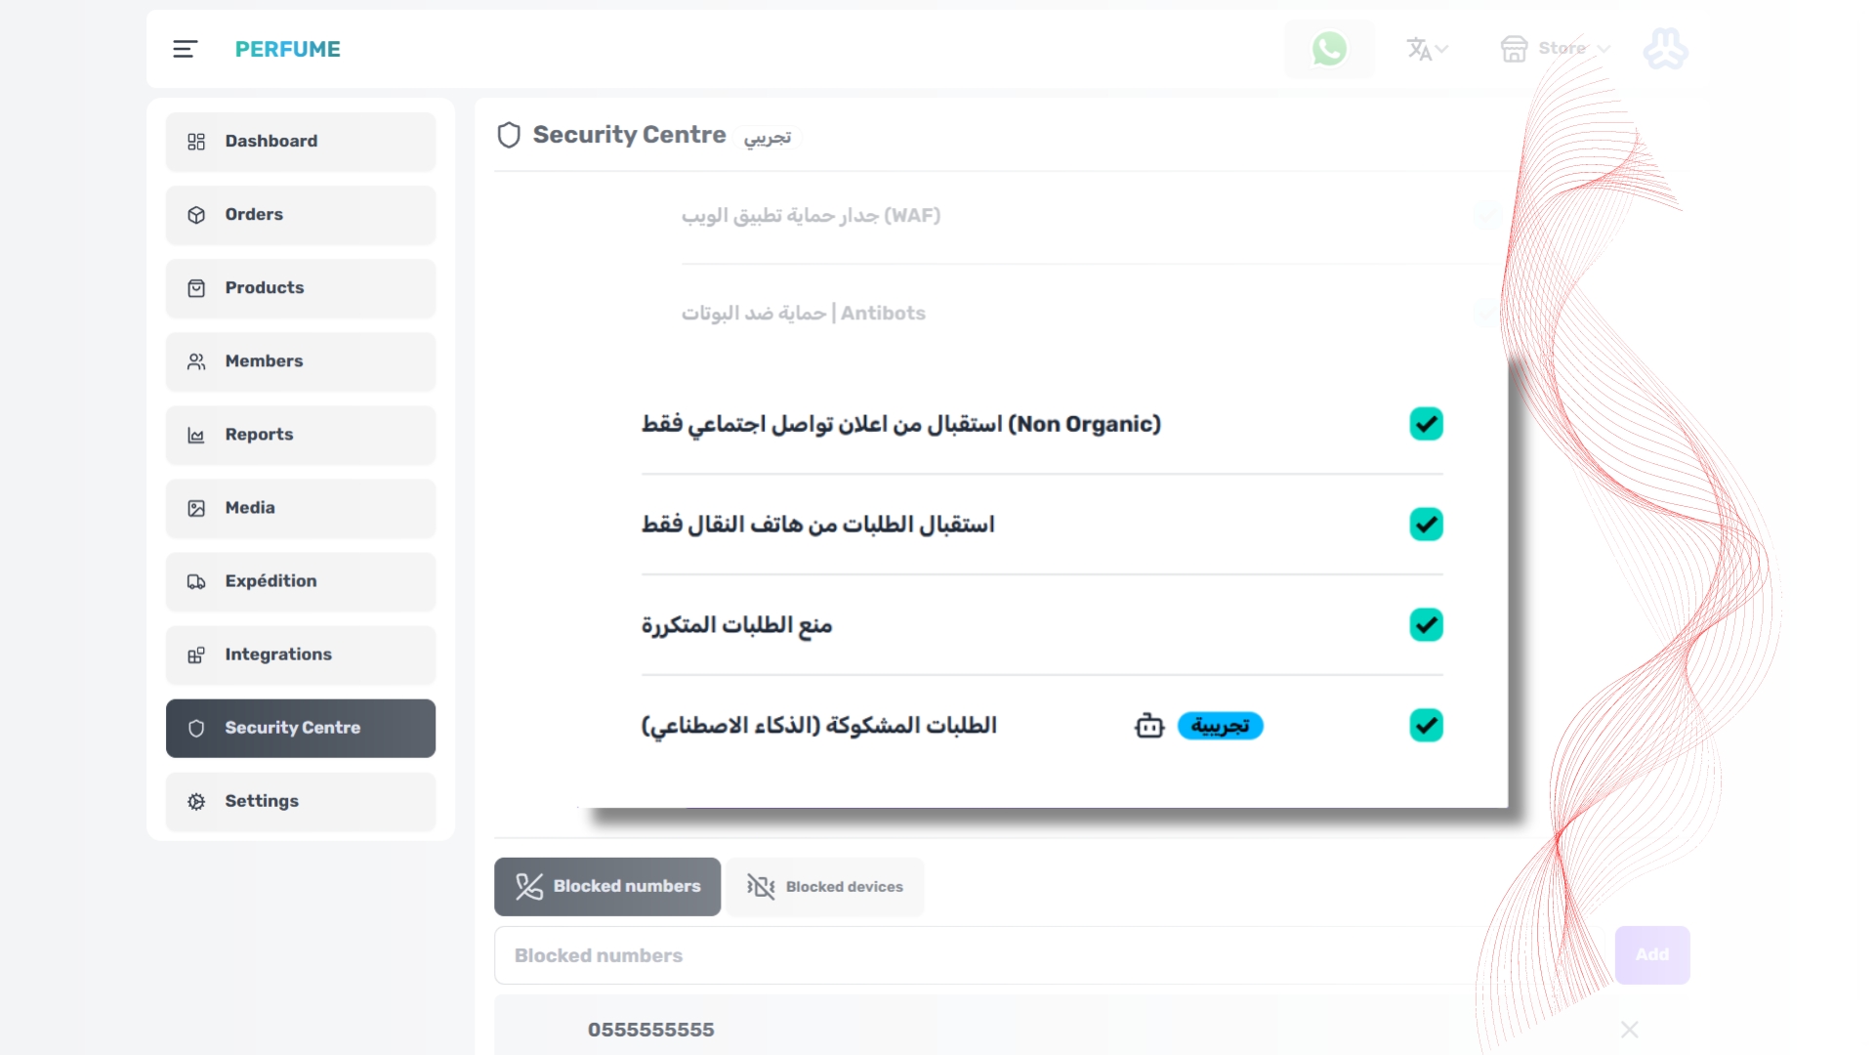The image size is (1875, 1055).
Task: Toggle the duplicate orders prevention checkbox
Action: (1426, 625)
